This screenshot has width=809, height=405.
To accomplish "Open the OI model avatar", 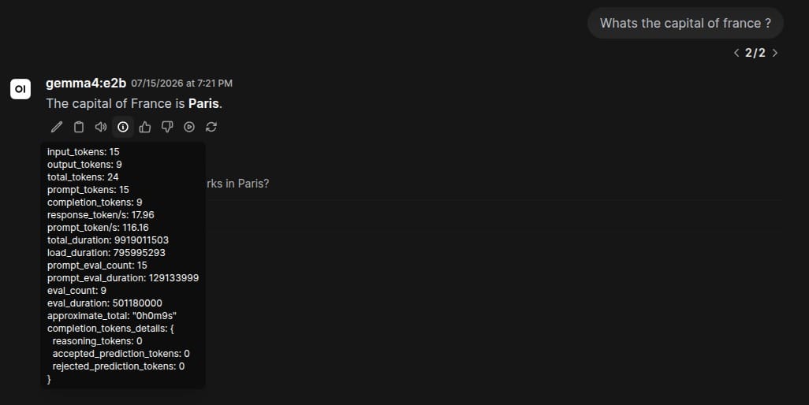I will (21, 88).
